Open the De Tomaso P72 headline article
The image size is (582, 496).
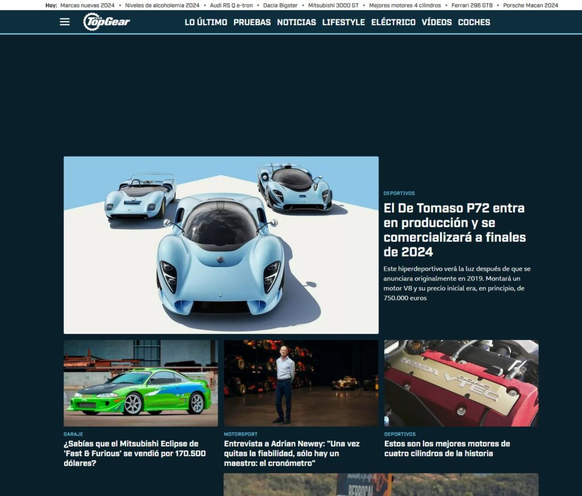coord(455,230)
